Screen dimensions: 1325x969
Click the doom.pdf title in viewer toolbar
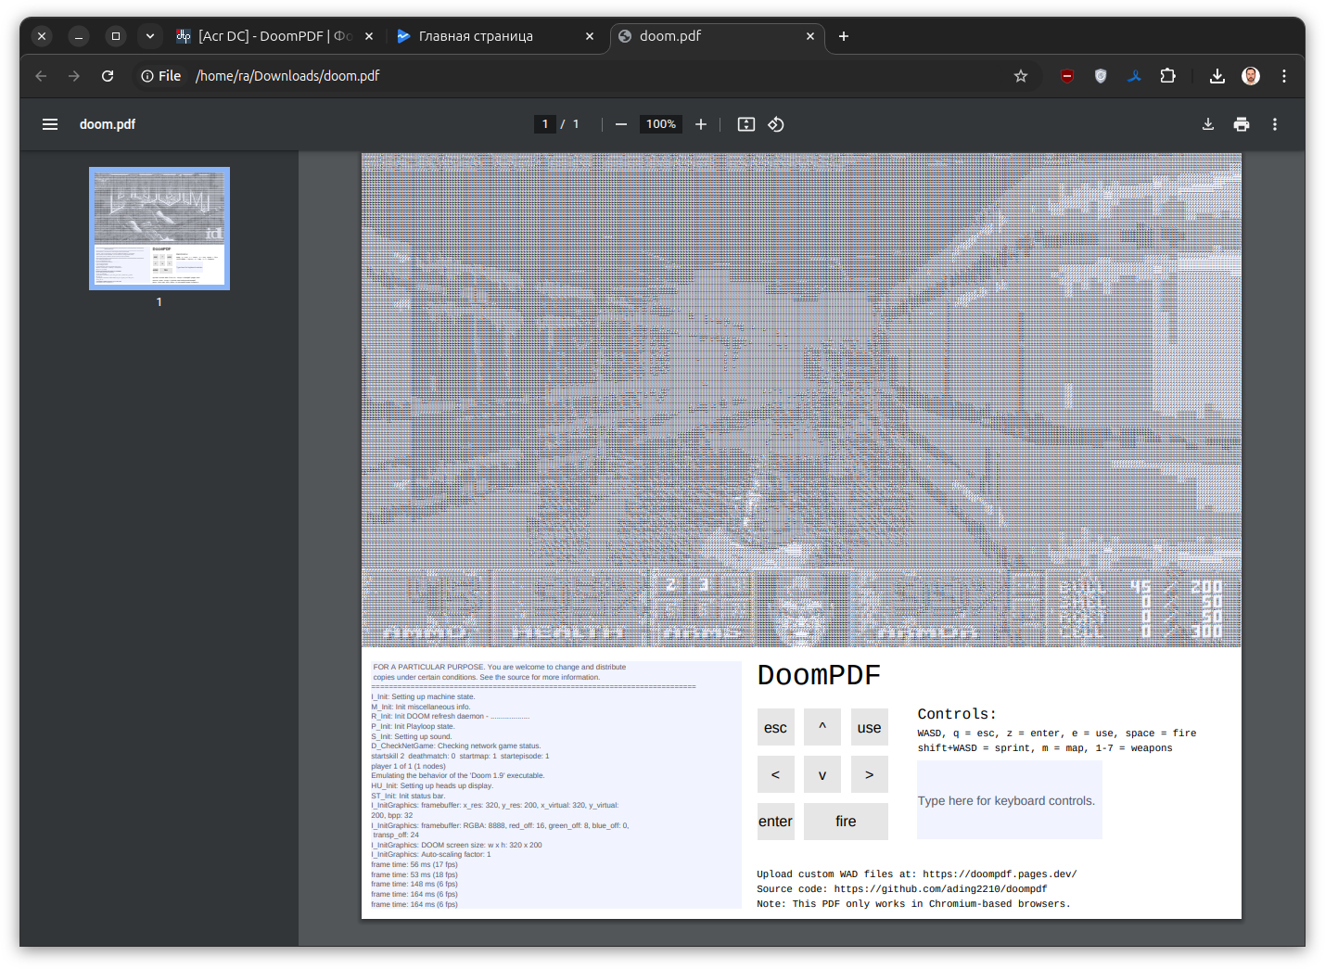(x=108, y=124)
